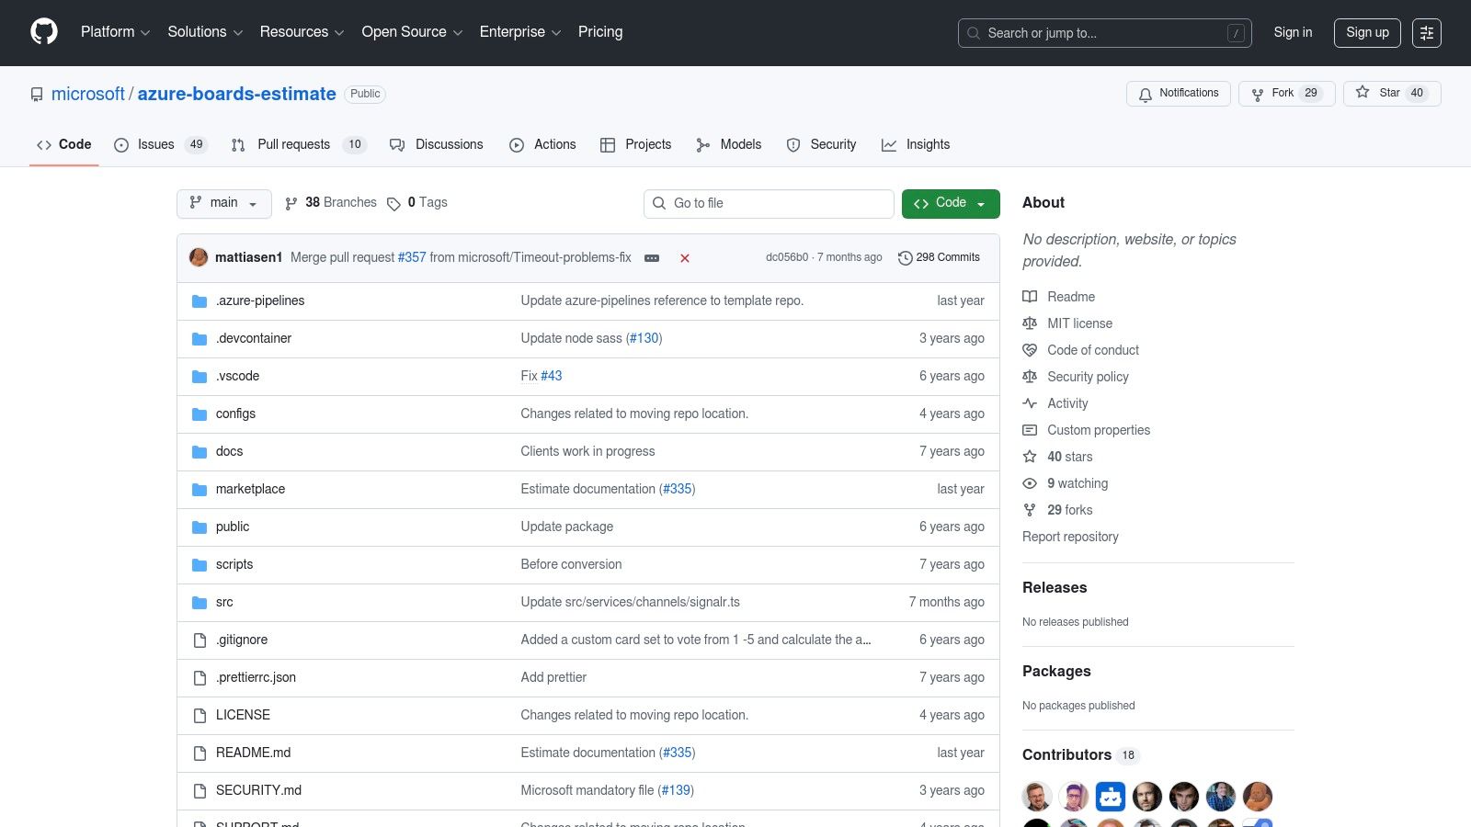Open the 298 Commits history
Screen dimensions: 1471x827
[939, 258]
